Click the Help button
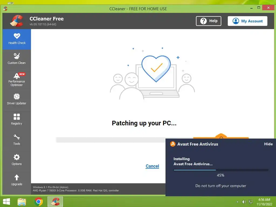The width and height of the screenshot is (276, 207). [209, 21]
